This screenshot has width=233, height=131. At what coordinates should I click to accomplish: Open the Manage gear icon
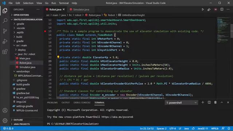click(5, 120)
